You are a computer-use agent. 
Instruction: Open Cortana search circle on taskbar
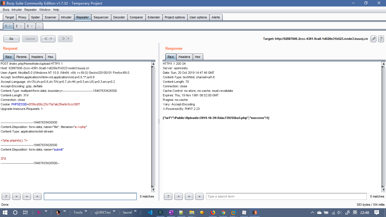(x=15, y=212)
